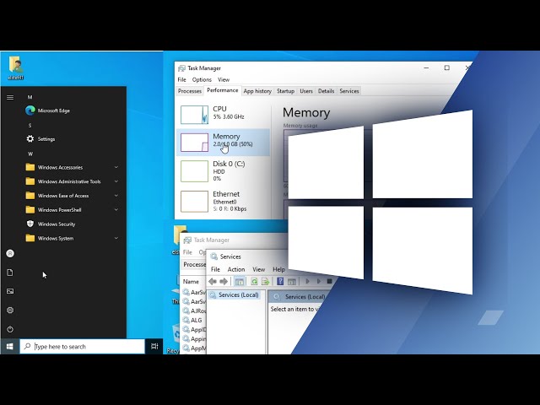Click the Task View icon on taskbar
Viewport: 540px width, 405px height.
tap(154, 347)
